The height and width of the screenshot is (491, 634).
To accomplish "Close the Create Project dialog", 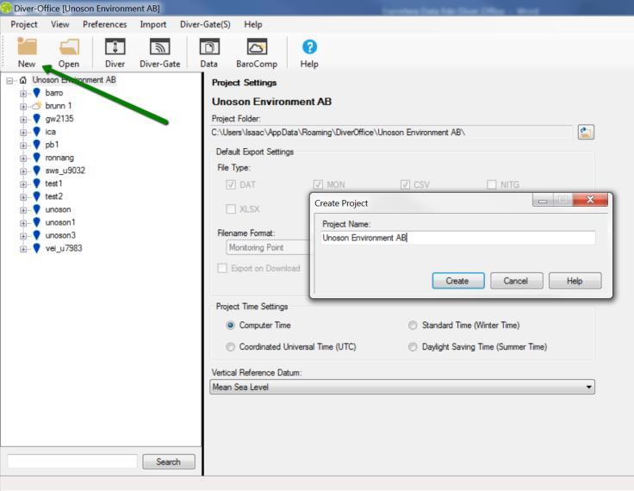I will coord(590,199).
